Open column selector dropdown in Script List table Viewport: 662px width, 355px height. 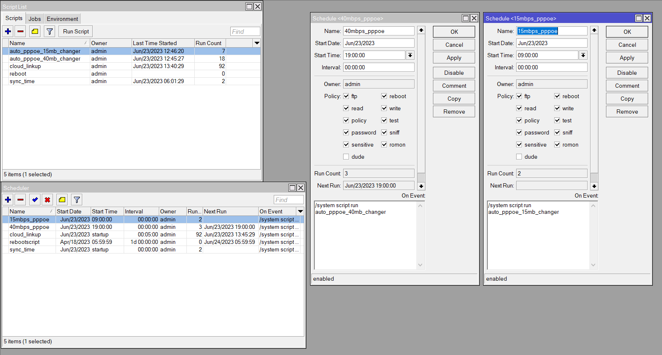click(257, 43)
